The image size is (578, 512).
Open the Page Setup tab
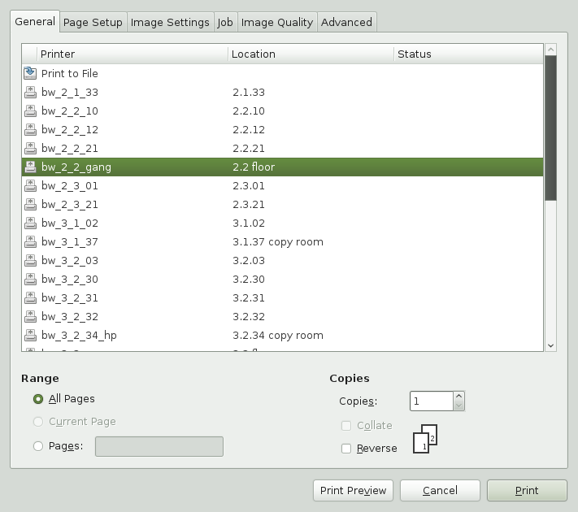pos(93,23)
